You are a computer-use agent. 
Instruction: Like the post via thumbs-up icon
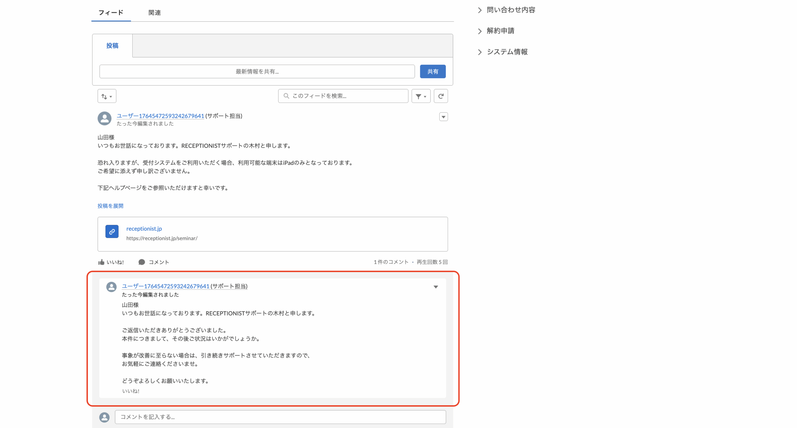[x=101, y=262]
